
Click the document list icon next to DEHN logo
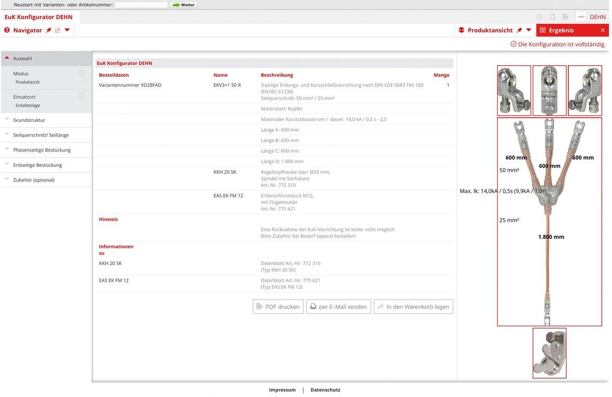pos(566,17)
